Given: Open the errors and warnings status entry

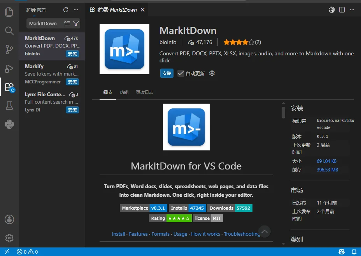Looking at the screenshot, I should [27, 252].
